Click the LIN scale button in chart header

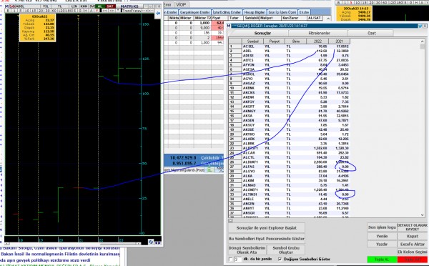point(74,6)
